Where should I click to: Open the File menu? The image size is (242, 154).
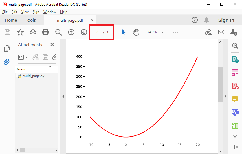pyautogui.click(x=5, y=12)
